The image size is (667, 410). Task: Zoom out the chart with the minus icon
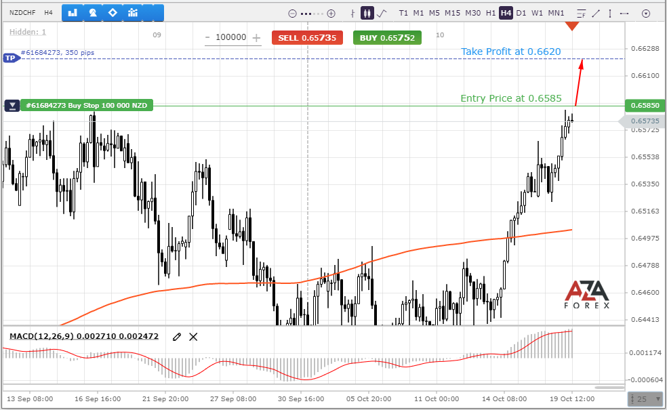click(292, 13)
